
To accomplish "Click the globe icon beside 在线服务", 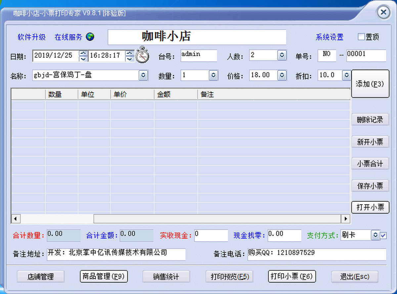I will pos(90,37).
